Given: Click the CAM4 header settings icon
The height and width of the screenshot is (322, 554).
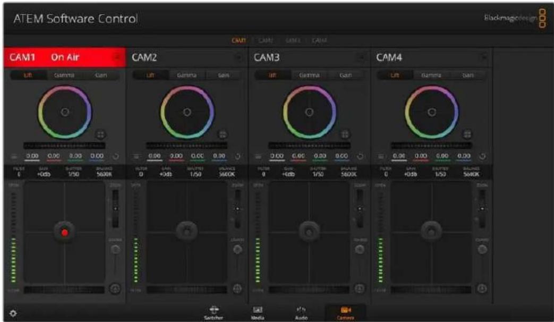Looking at the screenshot, I should click(484, 57).
